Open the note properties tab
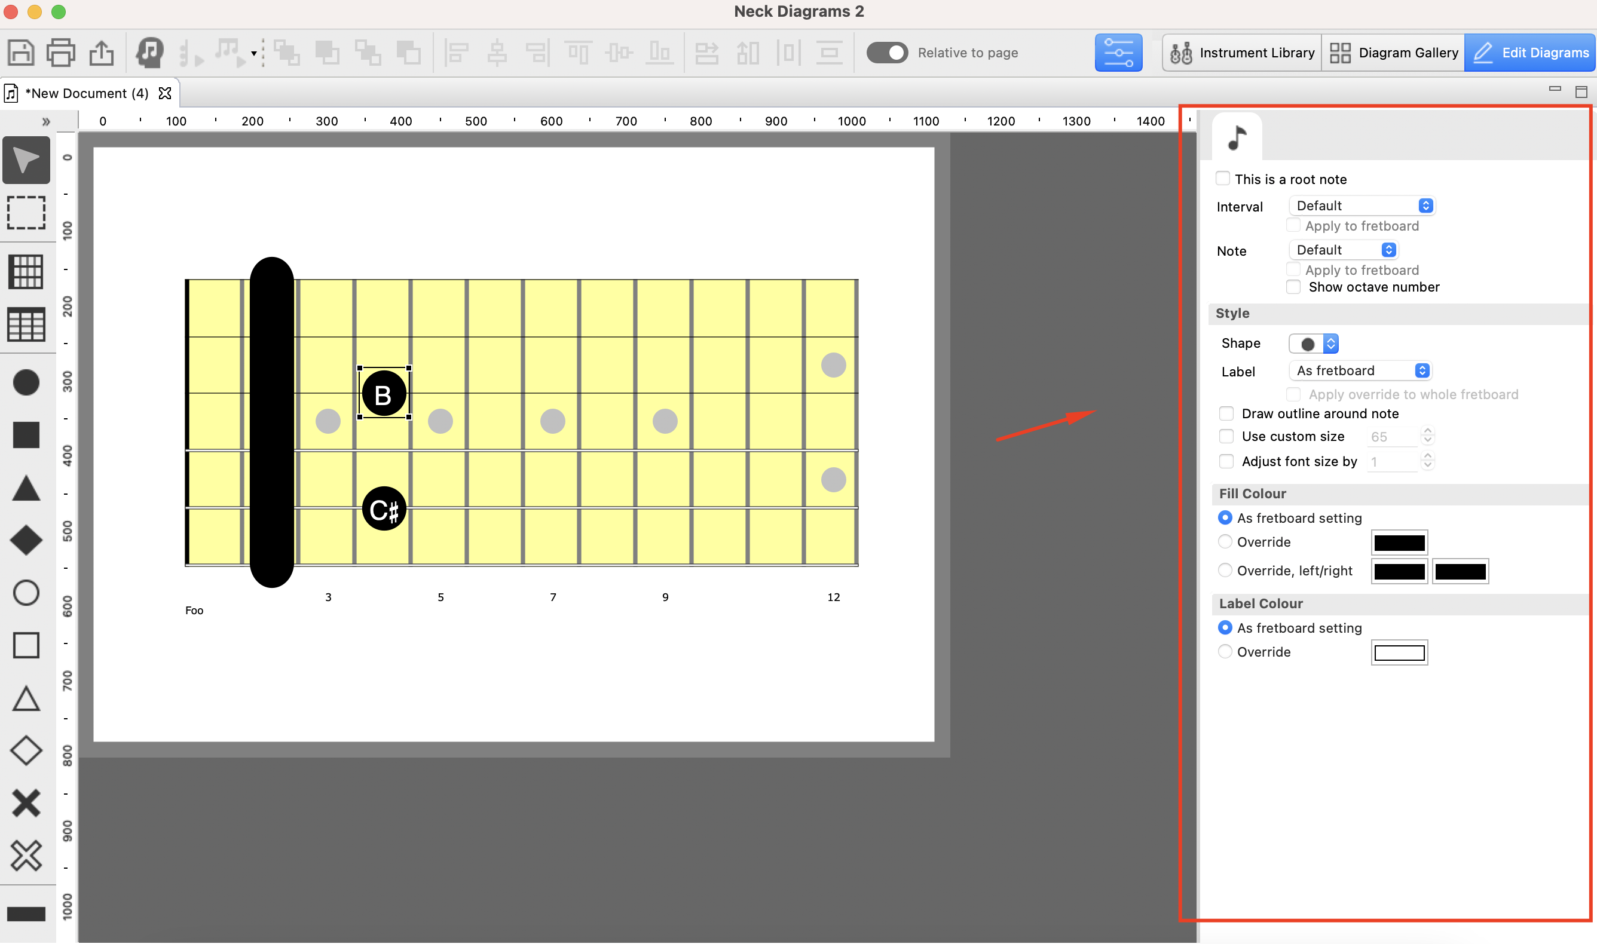Screen dimensions: 1597x944 point(1237,137)
